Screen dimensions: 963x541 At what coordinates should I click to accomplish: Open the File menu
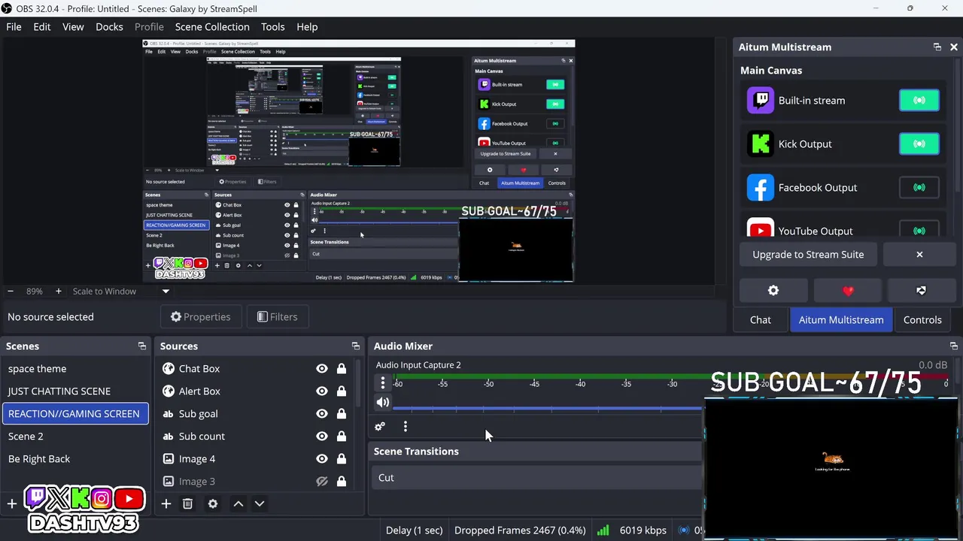pos(14,26)
